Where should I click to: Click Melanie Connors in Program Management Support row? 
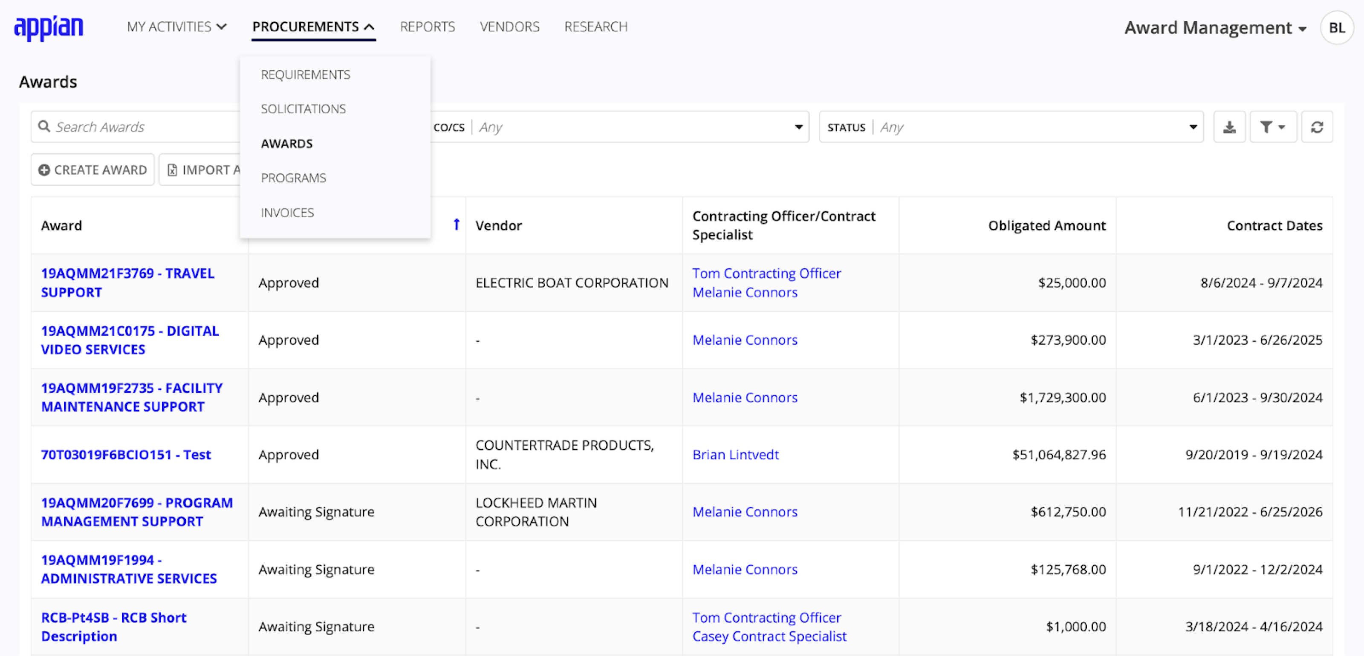745,512
